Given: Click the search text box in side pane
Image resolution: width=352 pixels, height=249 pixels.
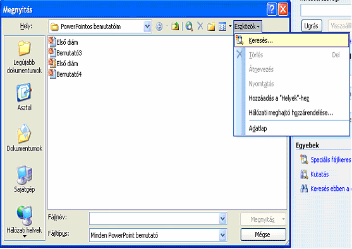Looking at the screenshot, I should (x=326, y=10).
